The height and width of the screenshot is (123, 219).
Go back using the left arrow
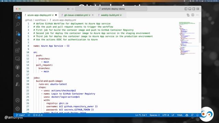pyautogui.click(x=68, y=9)
